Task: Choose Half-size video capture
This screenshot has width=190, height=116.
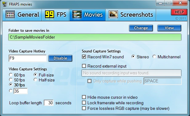Action: tap(35, 80)
